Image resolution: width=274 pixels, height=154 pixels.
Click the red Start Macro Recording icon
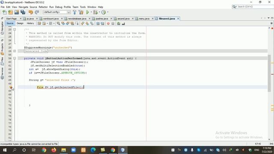click(x=108, y=24)
